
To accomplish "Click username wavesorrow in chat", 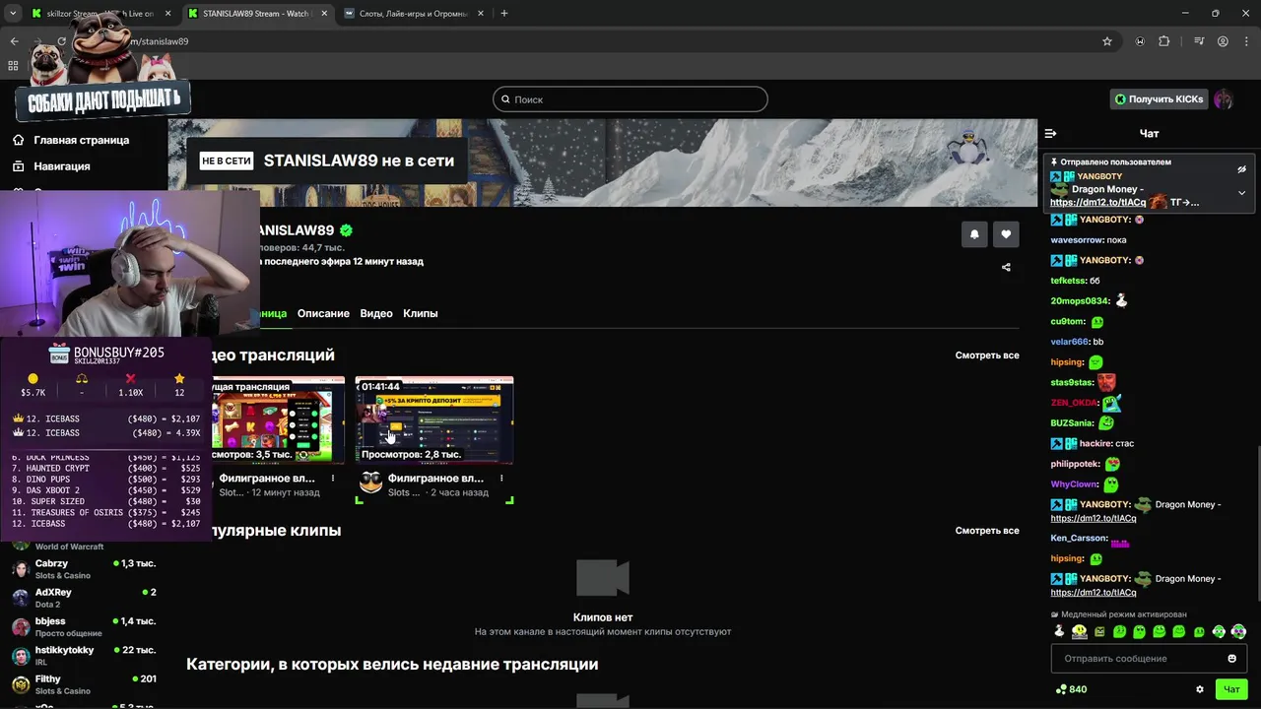I will (1077, 240).
